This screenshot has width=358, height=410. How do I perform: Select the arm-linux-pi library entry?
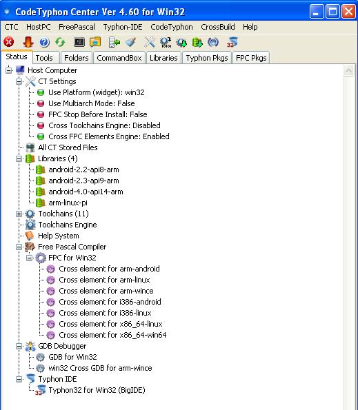[x=68, y=203]
